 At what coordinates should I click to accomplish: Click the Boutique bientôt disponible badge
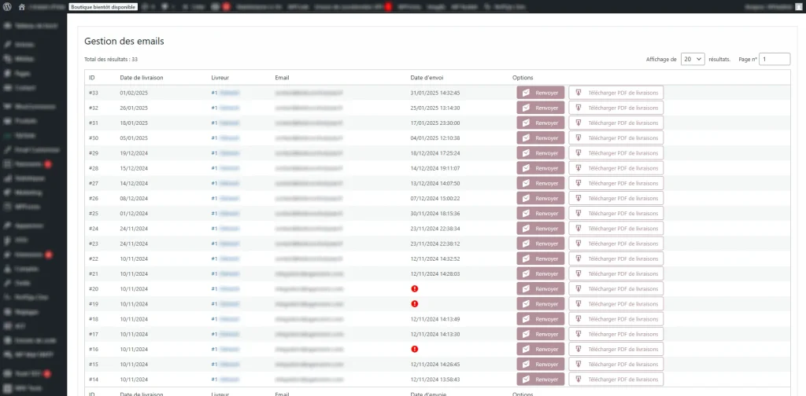(103, 7)
